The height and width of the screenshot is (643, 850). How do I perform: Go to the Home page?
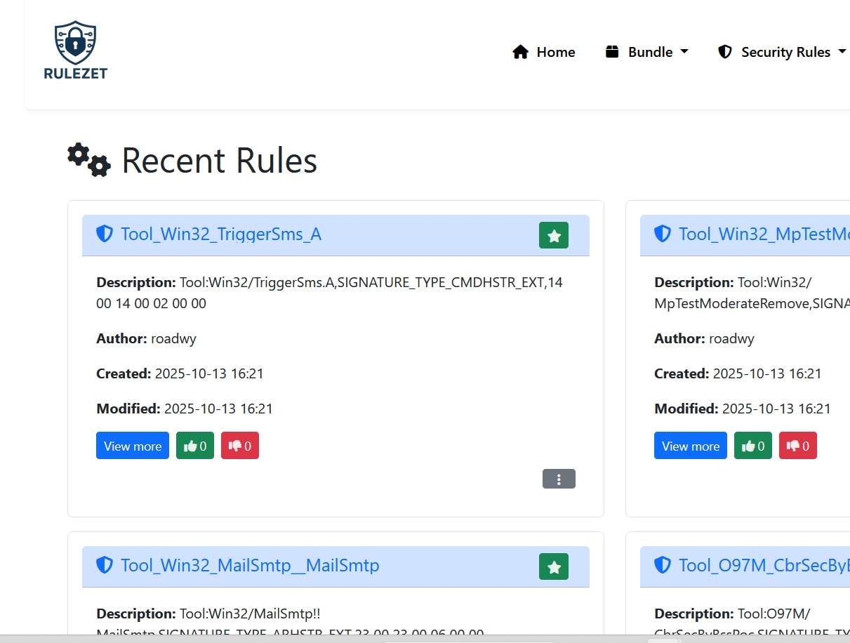coord(544,52)
